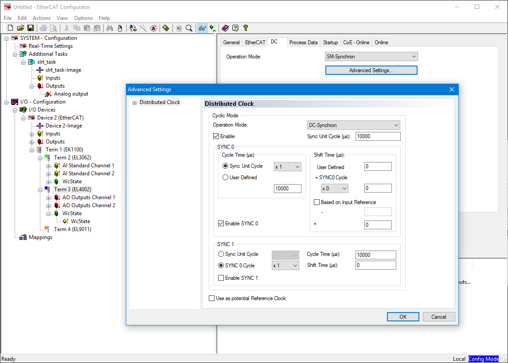508x363 pixels.
Task: Click the Open folder toolbar icon
Action: (20, 28)
